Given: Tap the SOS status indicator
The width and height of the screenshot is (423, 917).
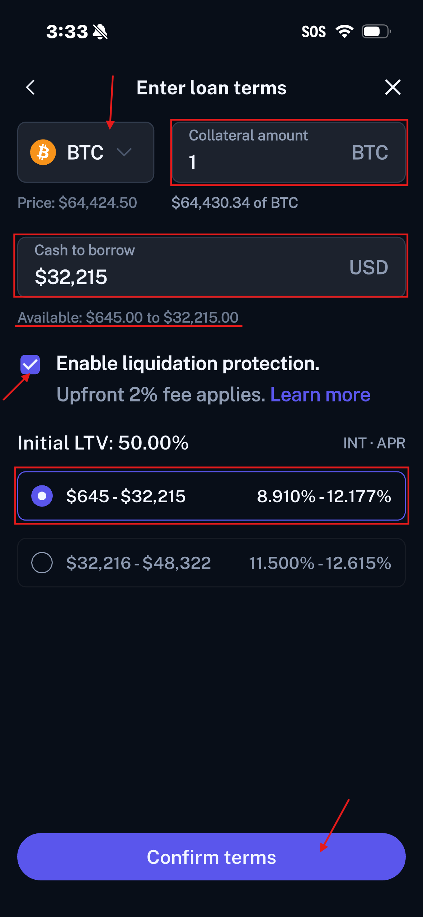Looking at the screenshot, I should [x=314, y=32].
